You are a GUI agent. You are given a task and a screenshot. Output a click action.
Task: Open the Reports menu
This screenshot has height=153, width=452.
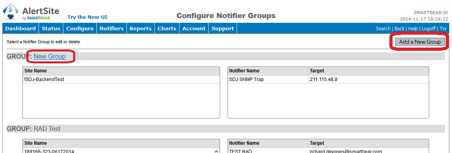click(141, 29)
